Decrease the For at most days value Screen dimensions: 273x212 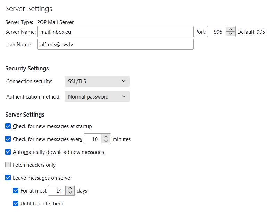(x=70, y=193)
